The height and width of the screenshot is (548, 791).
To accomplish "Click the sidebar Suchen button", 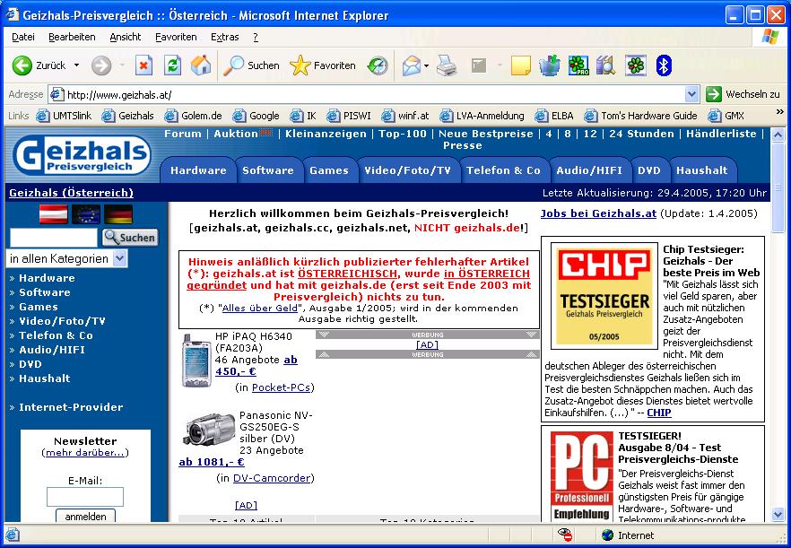I will tap(130, 237).
